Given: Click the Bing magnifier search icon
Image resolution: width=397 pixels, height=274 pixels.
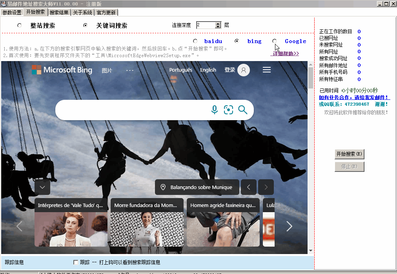Looking at the screenshot, I should [243, 110].
